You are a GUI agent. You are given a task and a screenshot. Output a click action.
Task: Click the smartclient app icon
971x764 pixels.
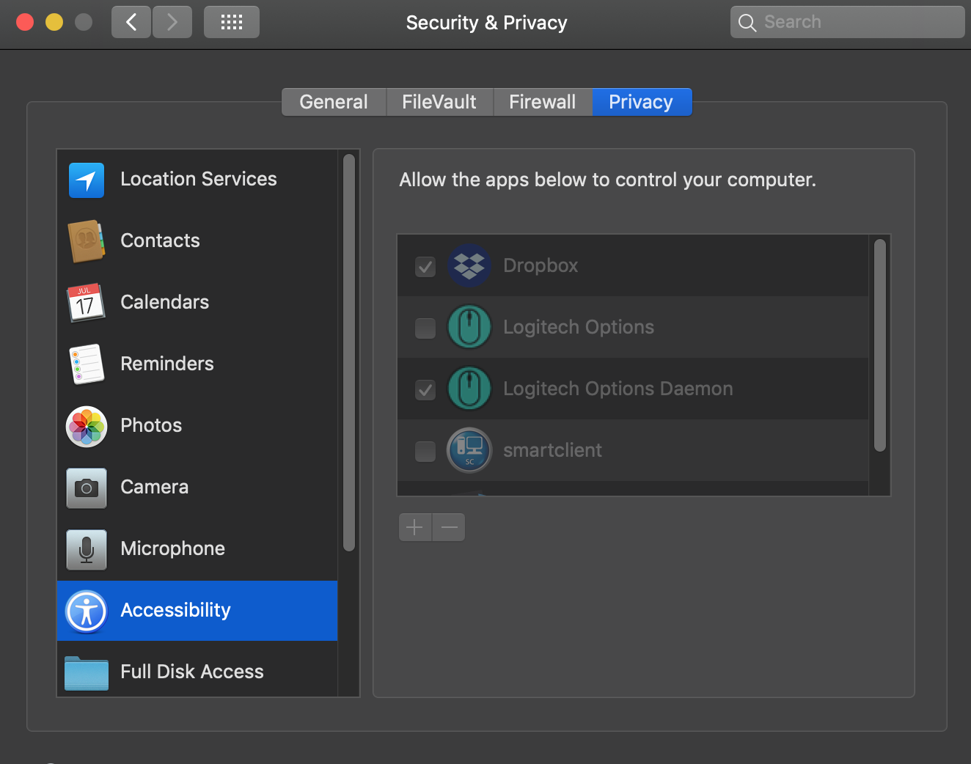(x=469, y=450)
